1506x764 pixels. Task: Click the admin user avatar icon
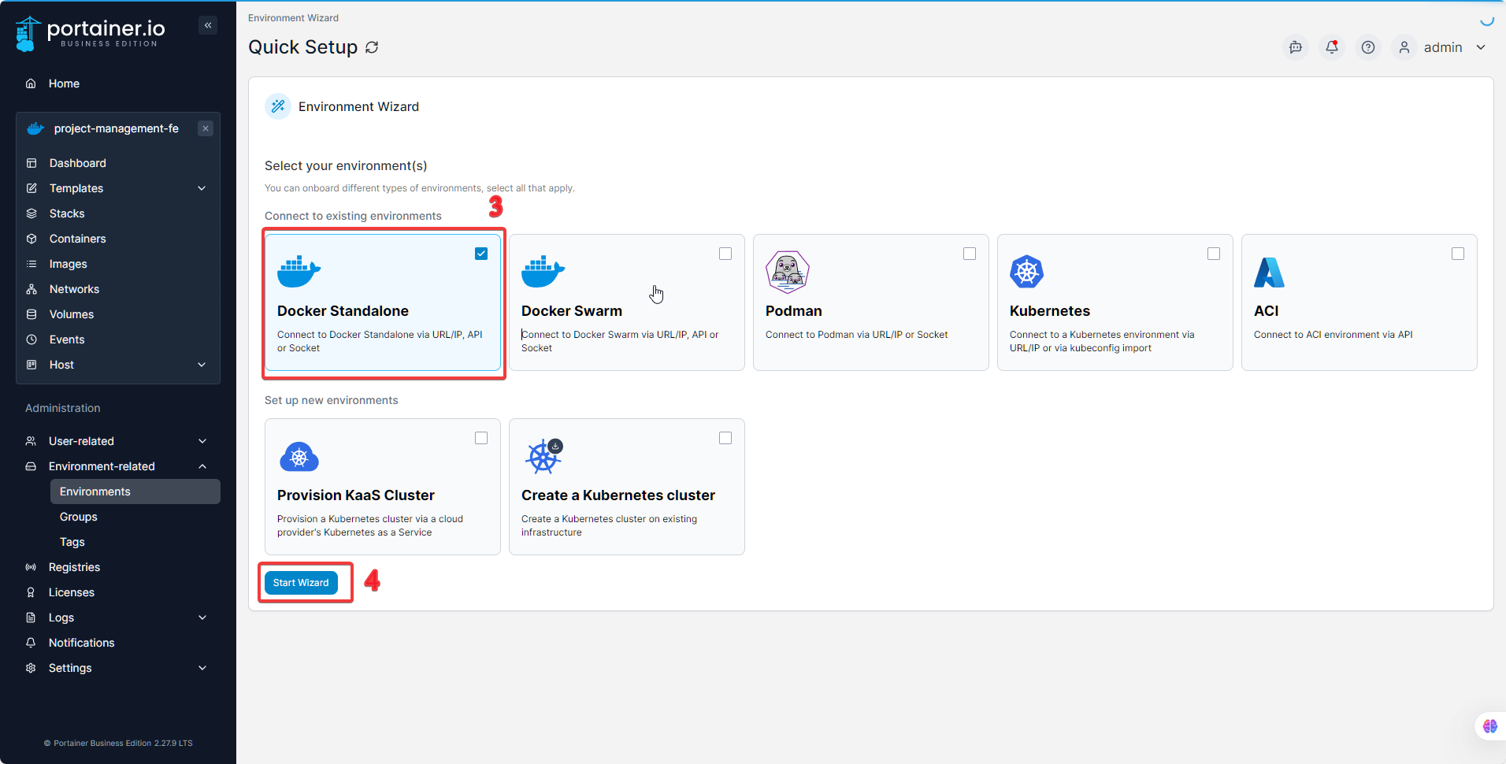click(1404, 47)
